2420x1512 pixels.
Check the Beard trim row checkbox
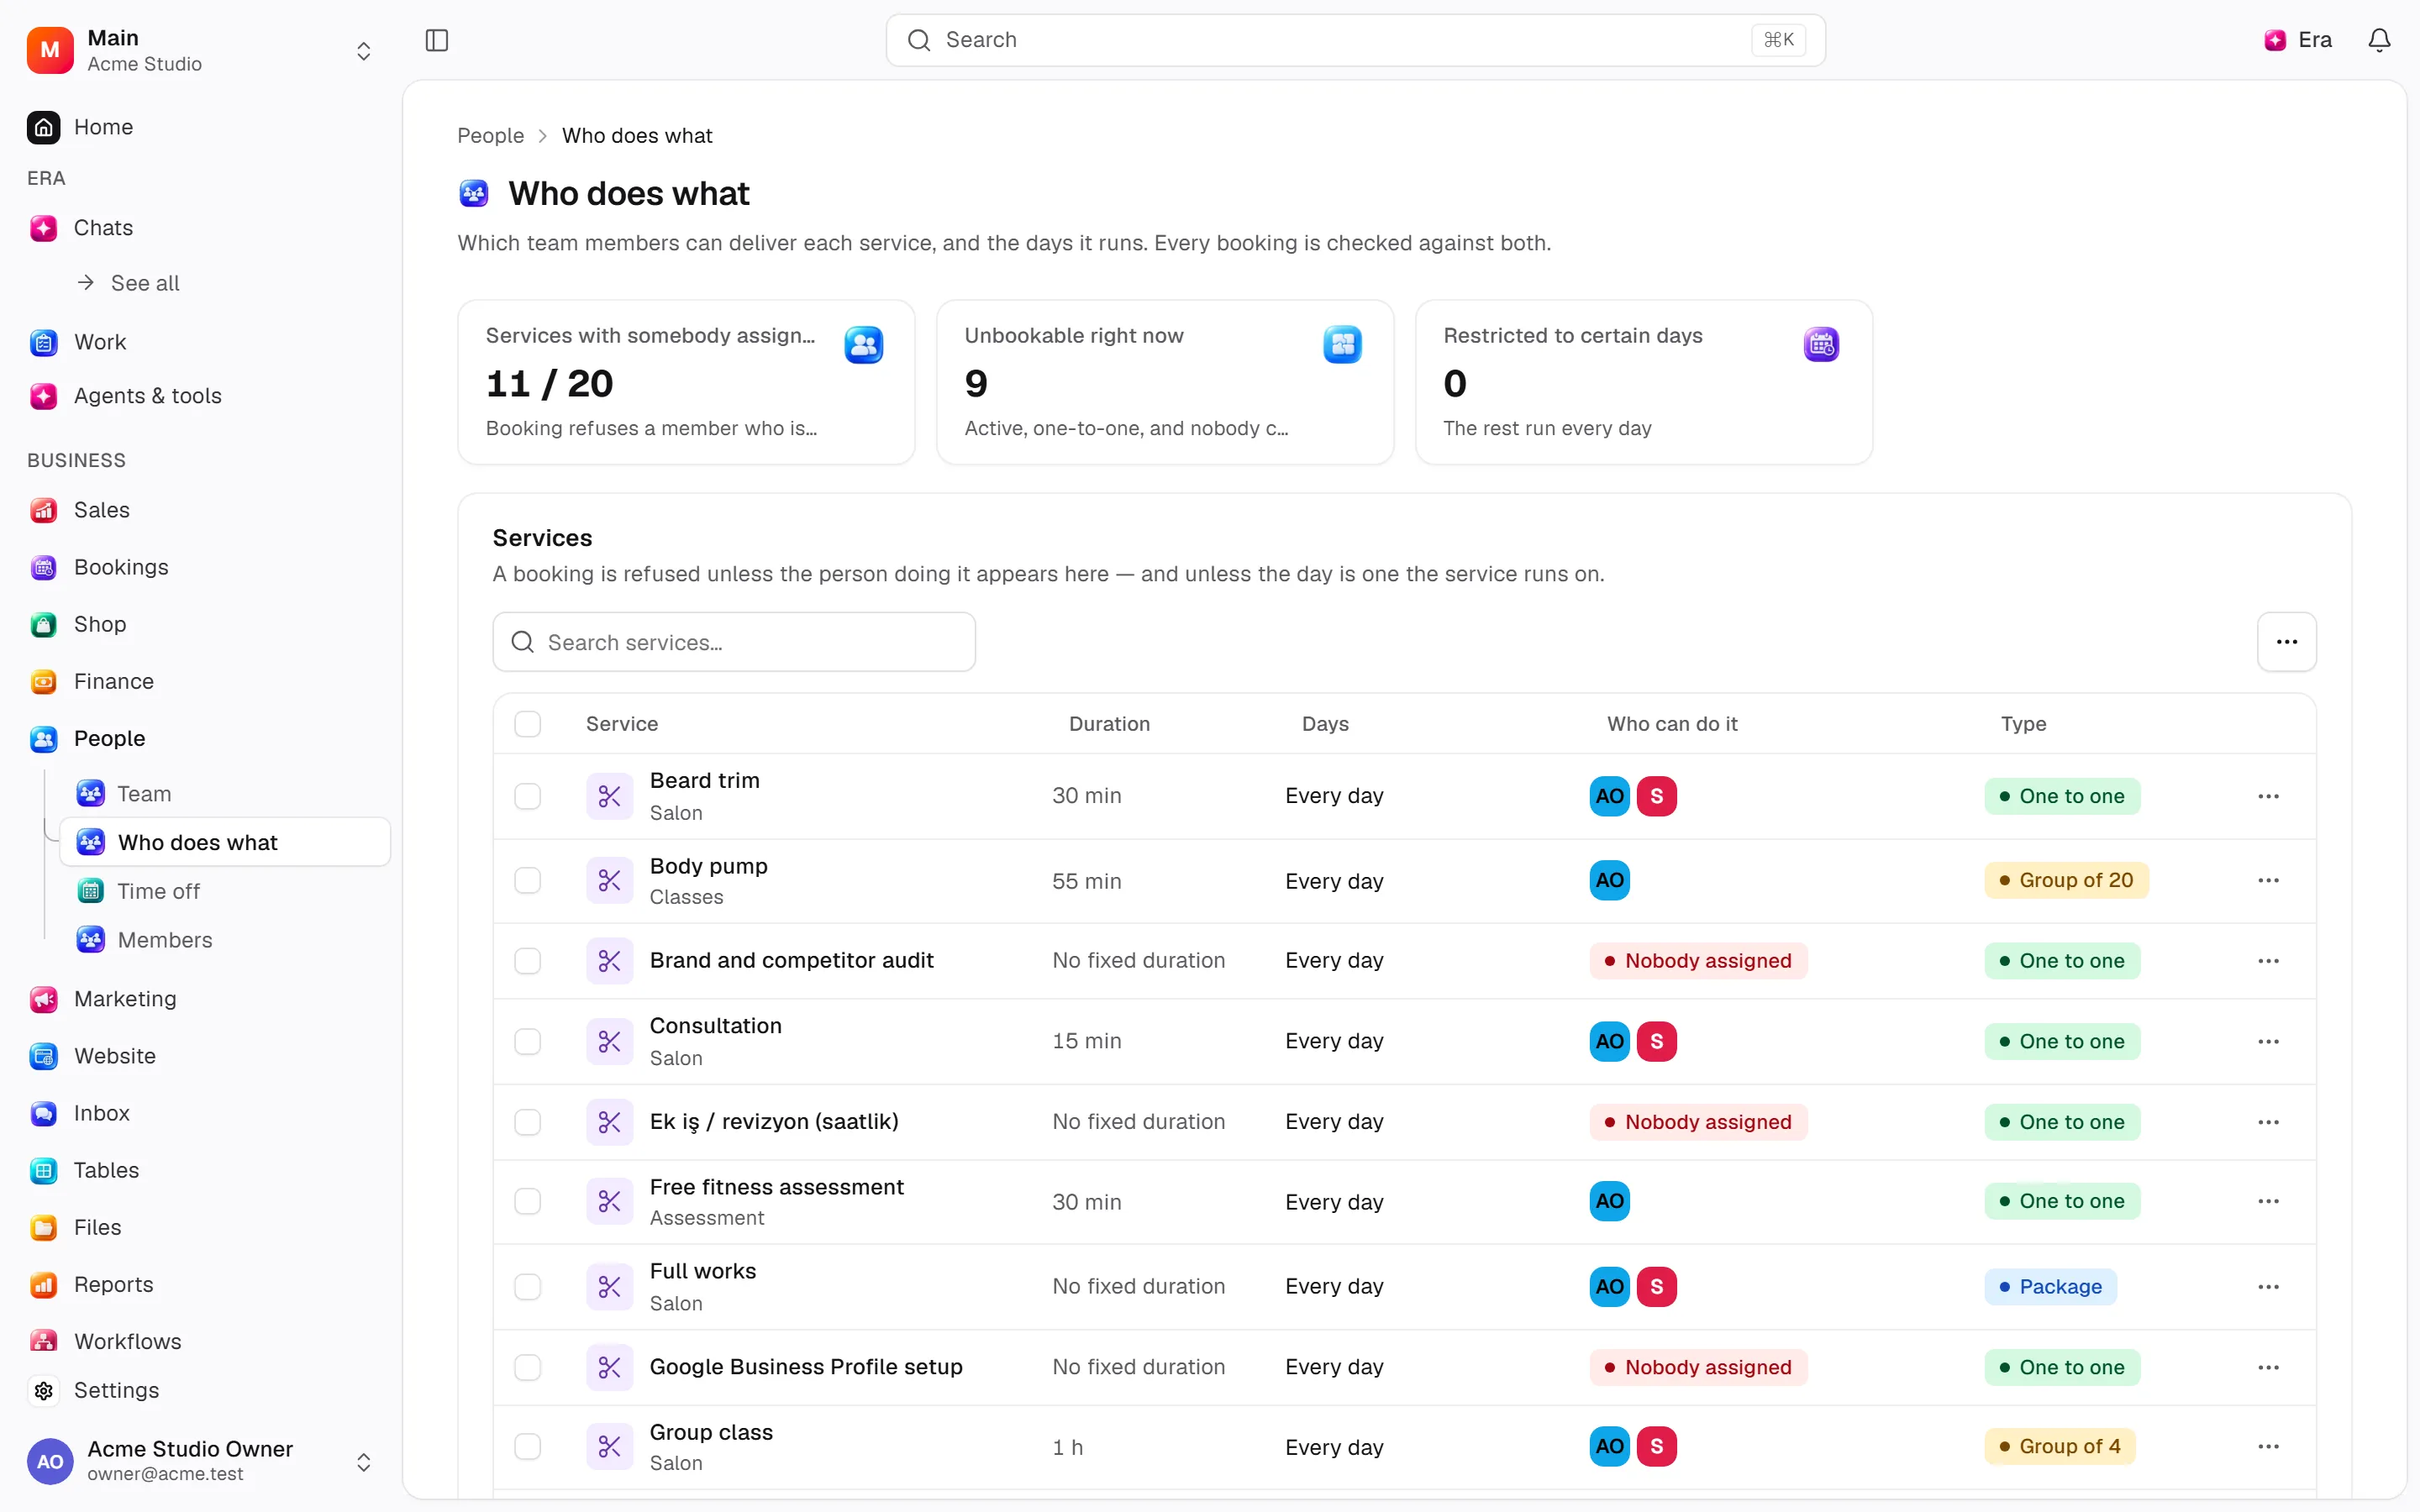pos(527,796)
